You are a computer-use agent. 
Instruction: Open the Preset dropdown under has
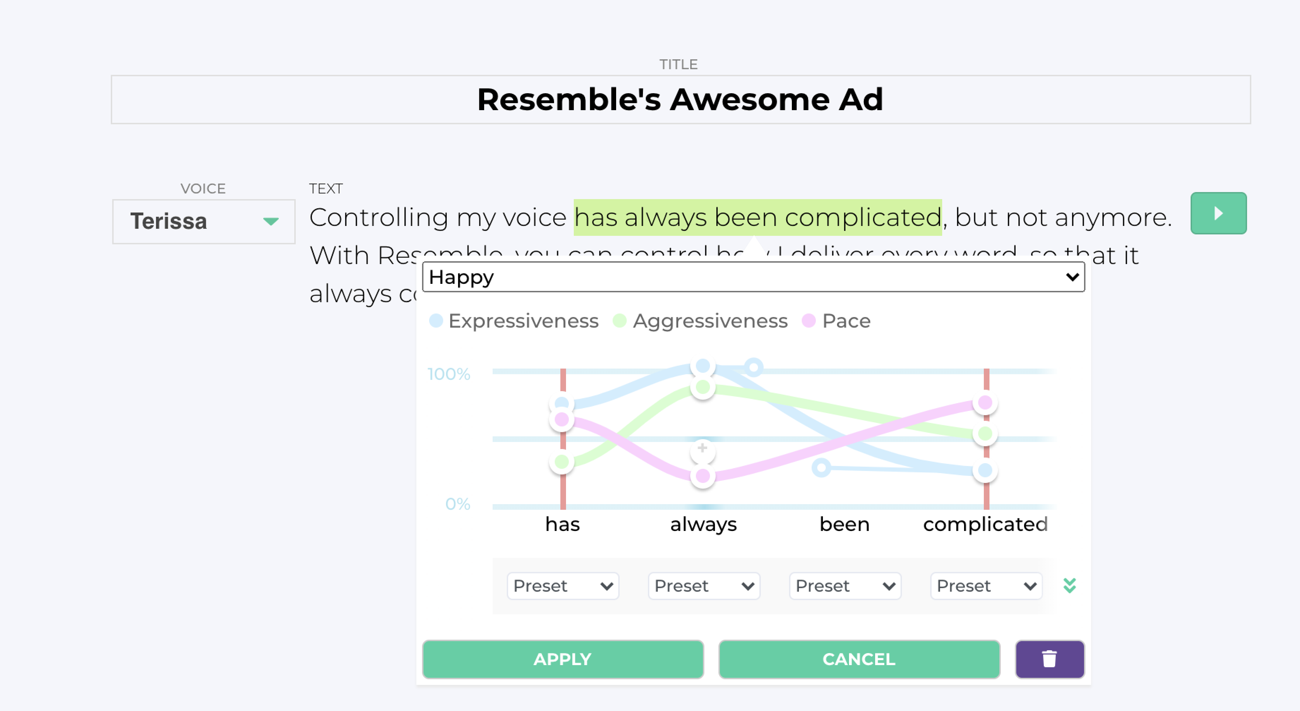[x=563, y=586]
